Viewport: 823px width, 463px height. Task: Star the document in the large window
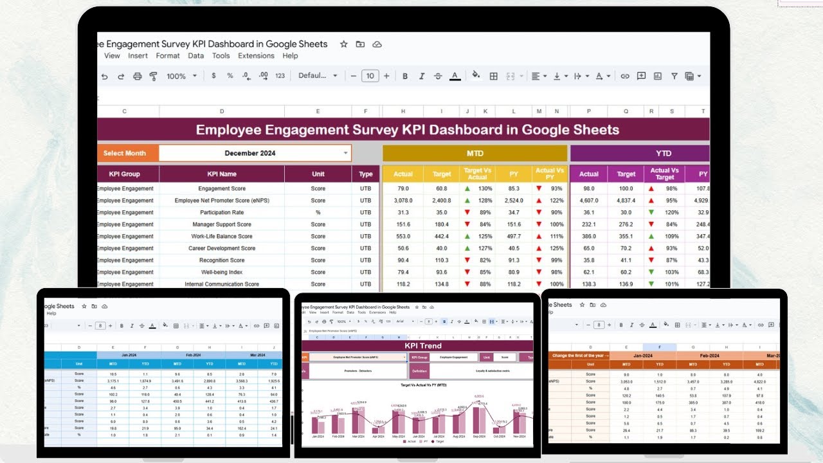point(343,44)
